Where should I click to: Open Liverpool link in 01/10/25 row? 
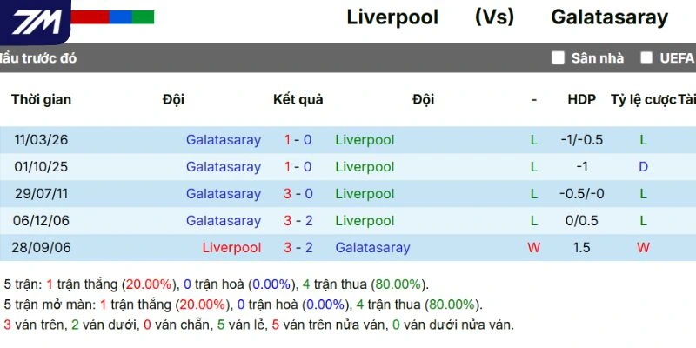[365, 166]
